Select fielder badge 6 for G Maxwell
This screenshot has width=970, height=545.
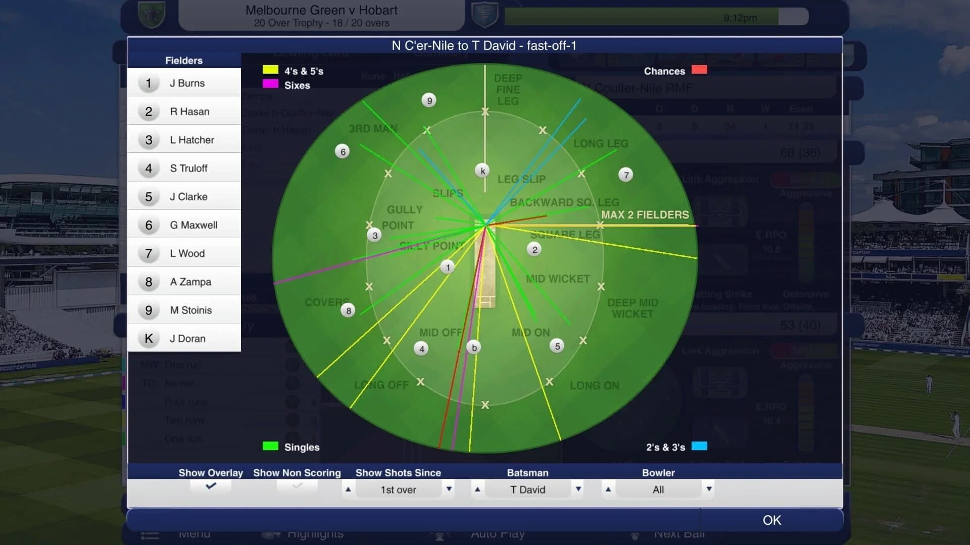[148, 225]
